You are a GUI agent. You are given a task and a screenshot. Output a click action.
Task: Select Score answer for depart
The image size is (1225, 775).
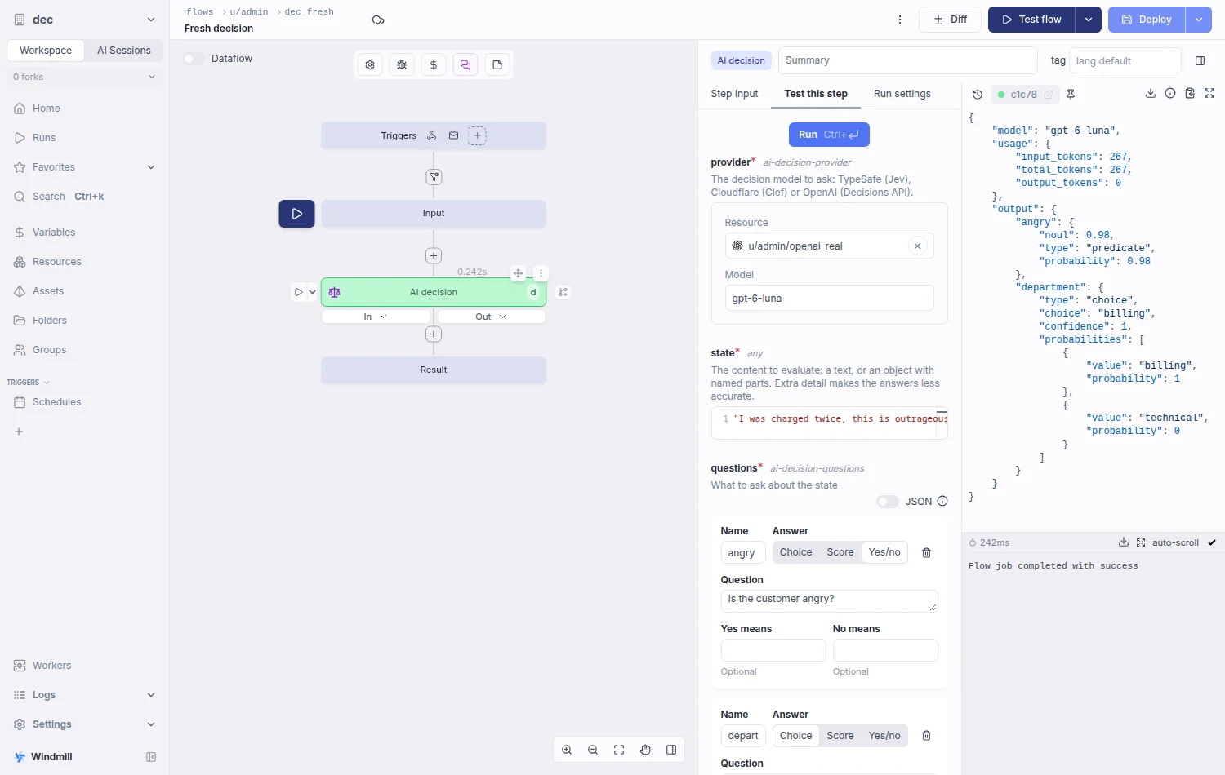click(840, 736)
